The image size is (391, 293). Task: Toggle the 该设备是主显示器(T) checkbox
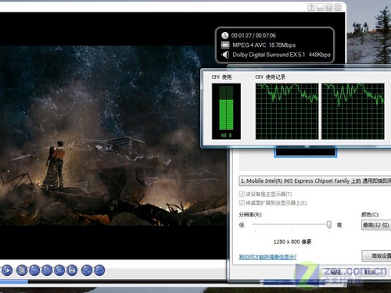[242, 195]
